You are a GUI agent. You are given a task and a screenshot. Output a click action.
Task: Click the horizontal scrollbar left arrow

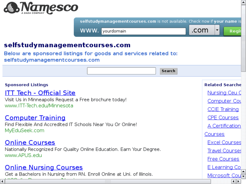[2, 182]
